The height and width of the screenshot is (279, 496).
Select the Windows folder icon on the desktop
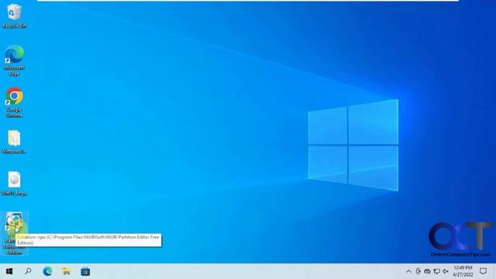pos(14,142)
